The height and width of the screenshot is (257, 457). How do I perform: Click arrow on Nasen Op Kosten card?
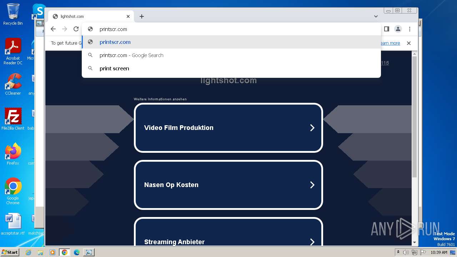pyautogui.click(x=312, y=185)
